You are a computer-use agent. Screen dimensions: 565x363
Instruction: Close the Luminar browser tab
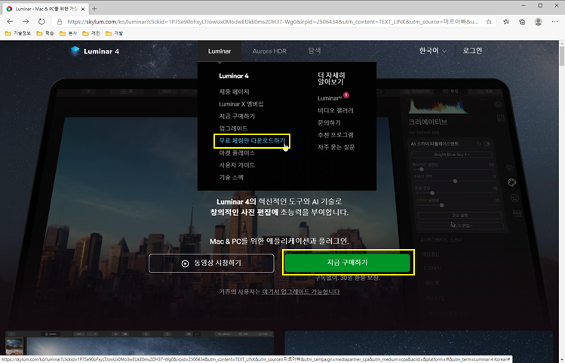coord(83,8)
